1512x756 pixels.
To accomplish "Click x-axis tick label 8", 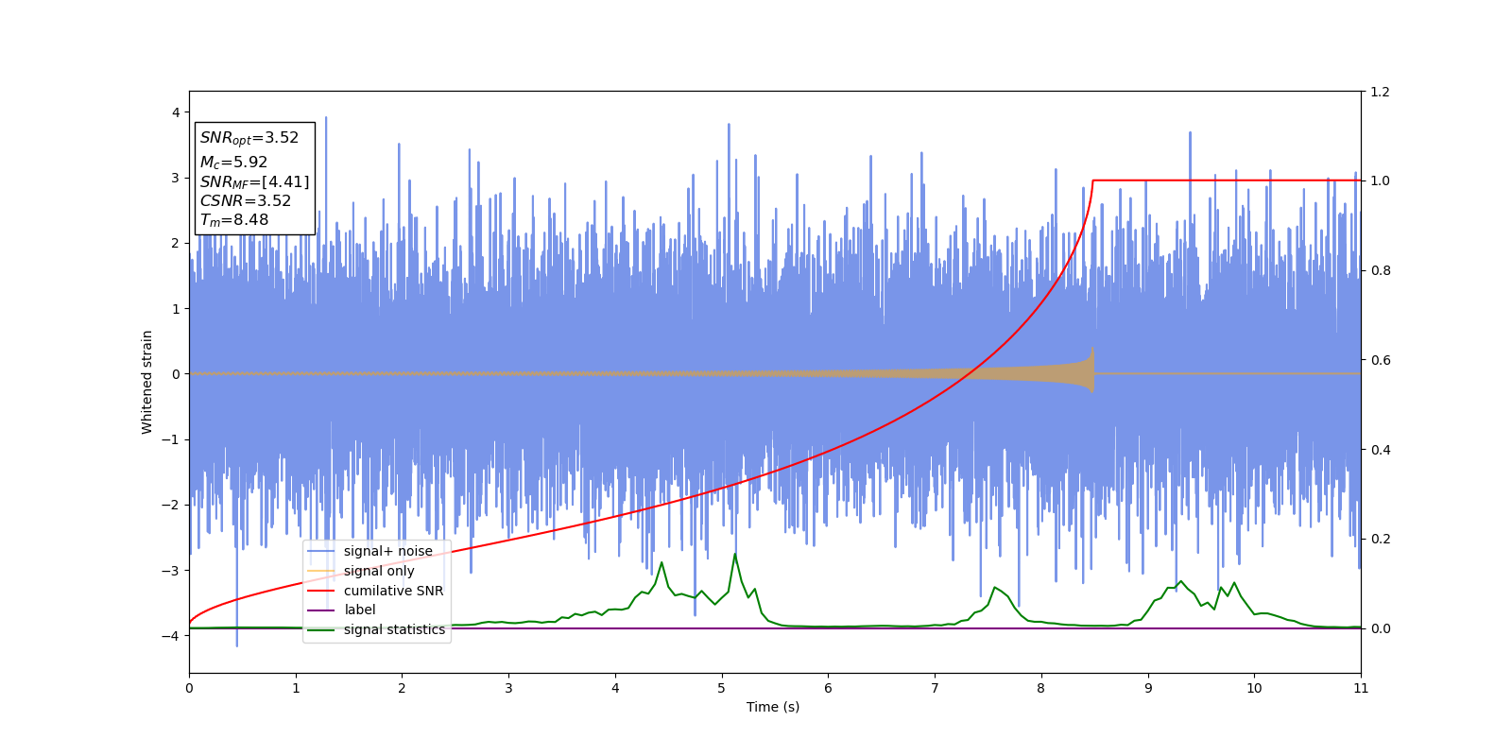I will click(x=1041, y=688).
